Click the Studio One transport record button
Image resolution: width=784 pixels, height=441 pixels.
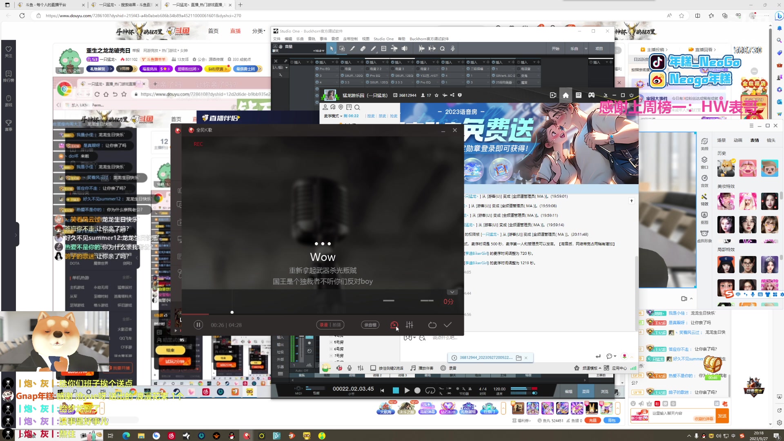pos(417,390)
